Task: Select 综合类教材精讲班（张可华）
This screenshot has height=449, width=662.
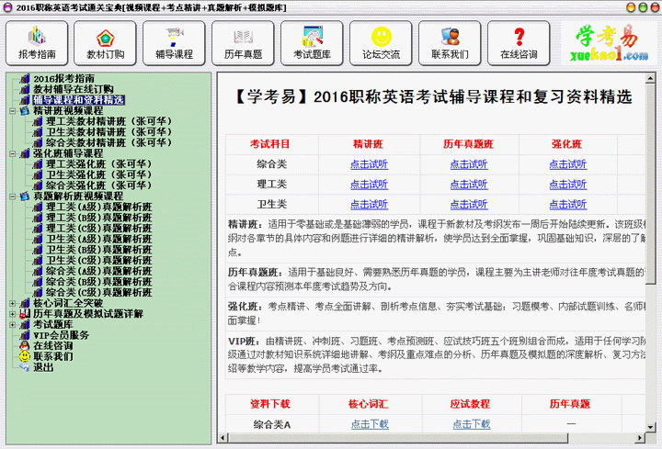Action: pyautogui.click(x=108, y=142)
